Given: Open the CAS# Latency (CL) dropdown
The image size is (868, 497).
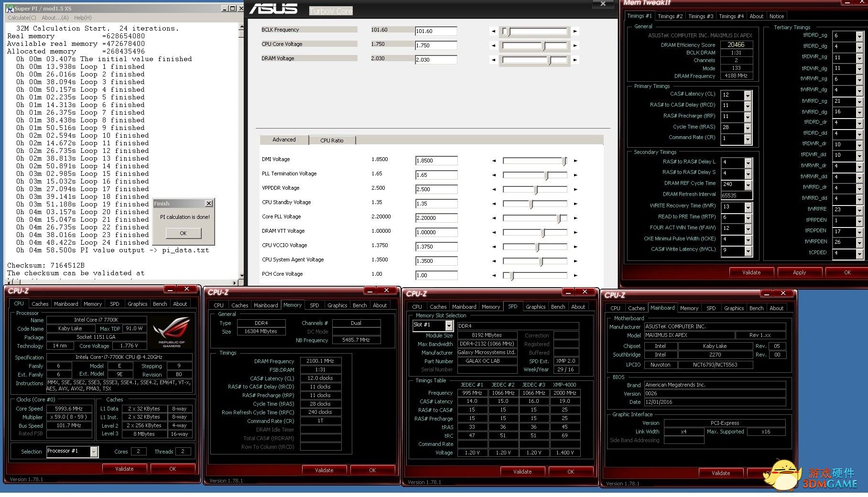Looking at the screenshot, I should 748,95.
